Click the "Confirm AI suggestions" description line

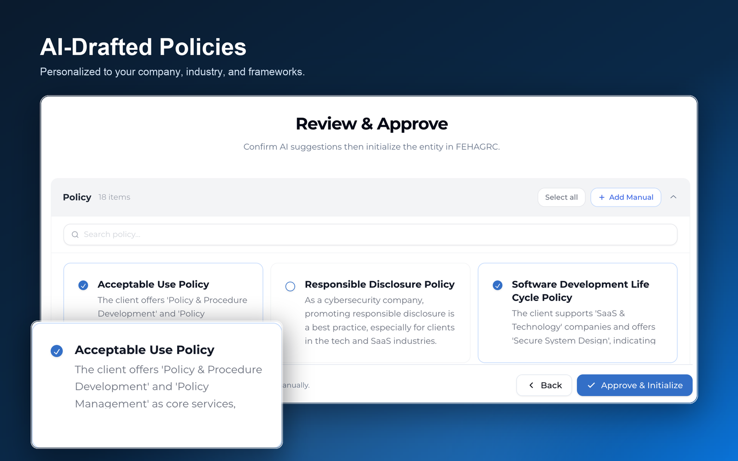[x=372, y=147]
